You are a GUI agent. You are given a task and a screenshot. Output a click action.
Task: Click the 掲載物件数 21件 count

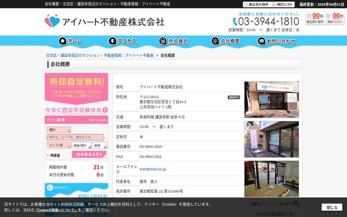point(99,167)
